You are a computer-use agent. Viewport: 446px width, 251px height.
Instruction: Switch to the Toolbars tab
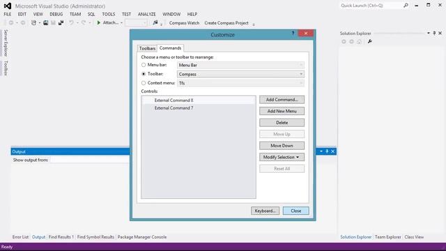[x=147, y=48]
